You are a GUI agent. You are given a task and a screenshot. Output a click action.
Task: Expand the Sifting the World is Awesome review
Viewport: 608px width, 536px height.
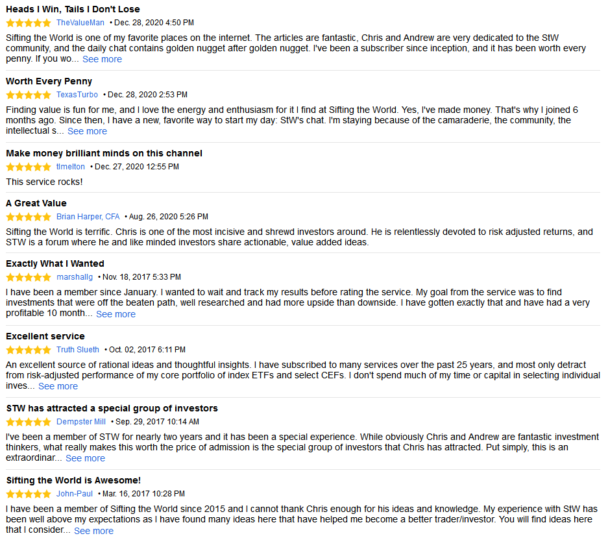tap(93, 531)
